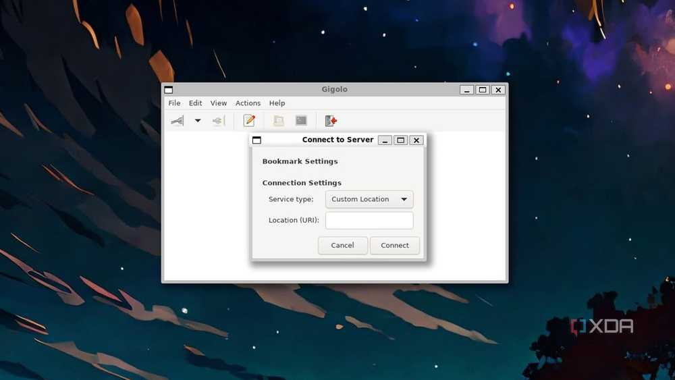
Task: Expand the Service type Custom Location dropdown
Action: pos(369,199)
